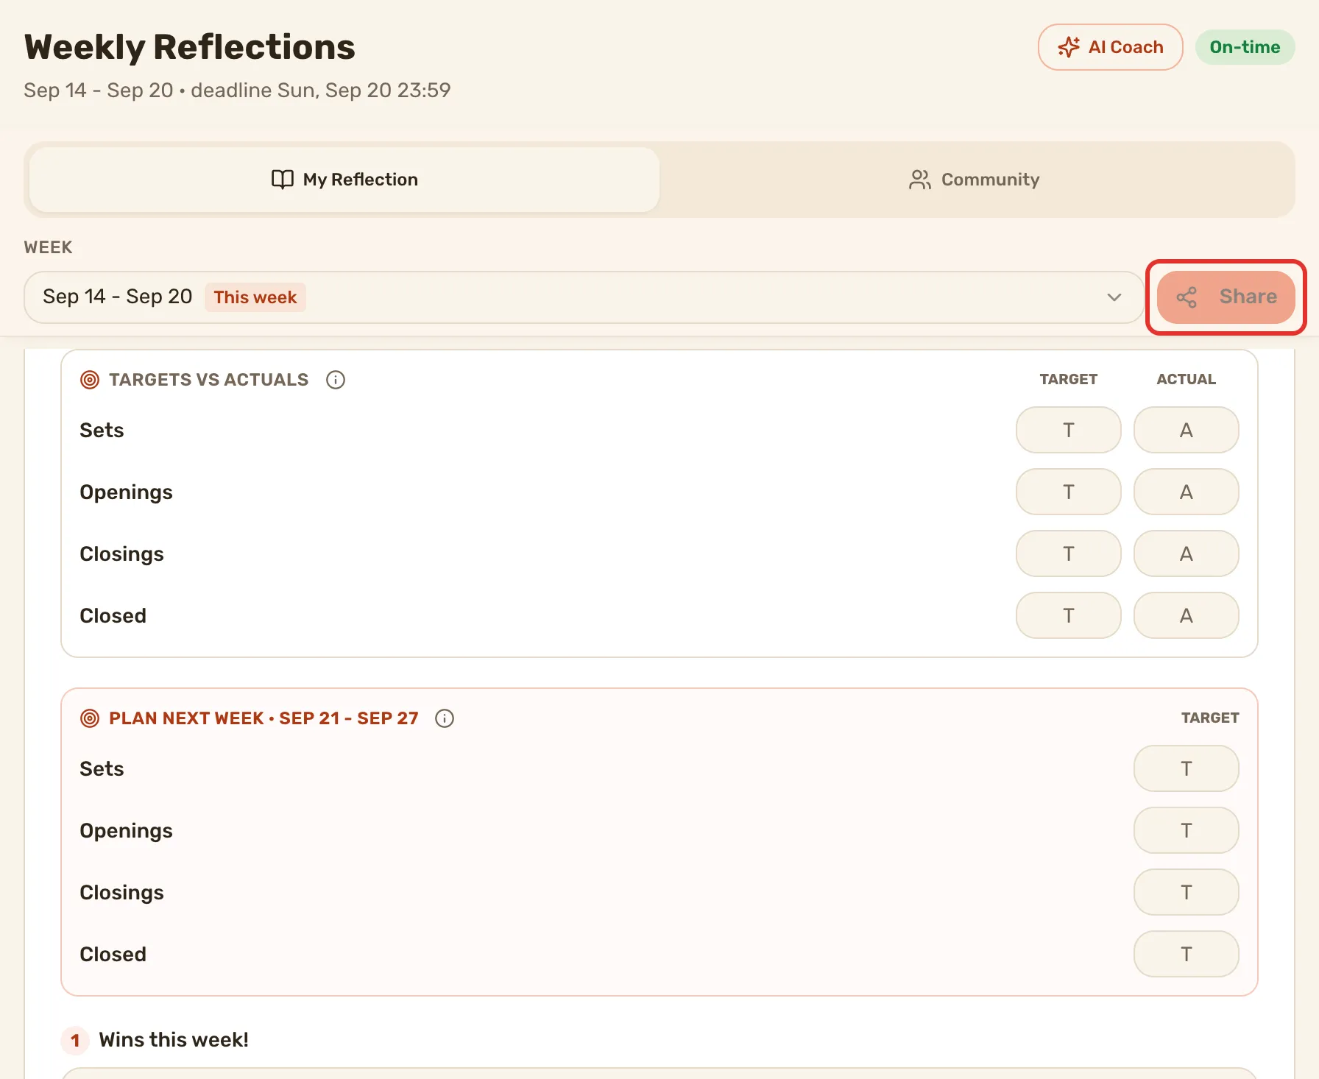Select the Openings target field this week
1319x1079 pixels.
(x=1069, y=492)
